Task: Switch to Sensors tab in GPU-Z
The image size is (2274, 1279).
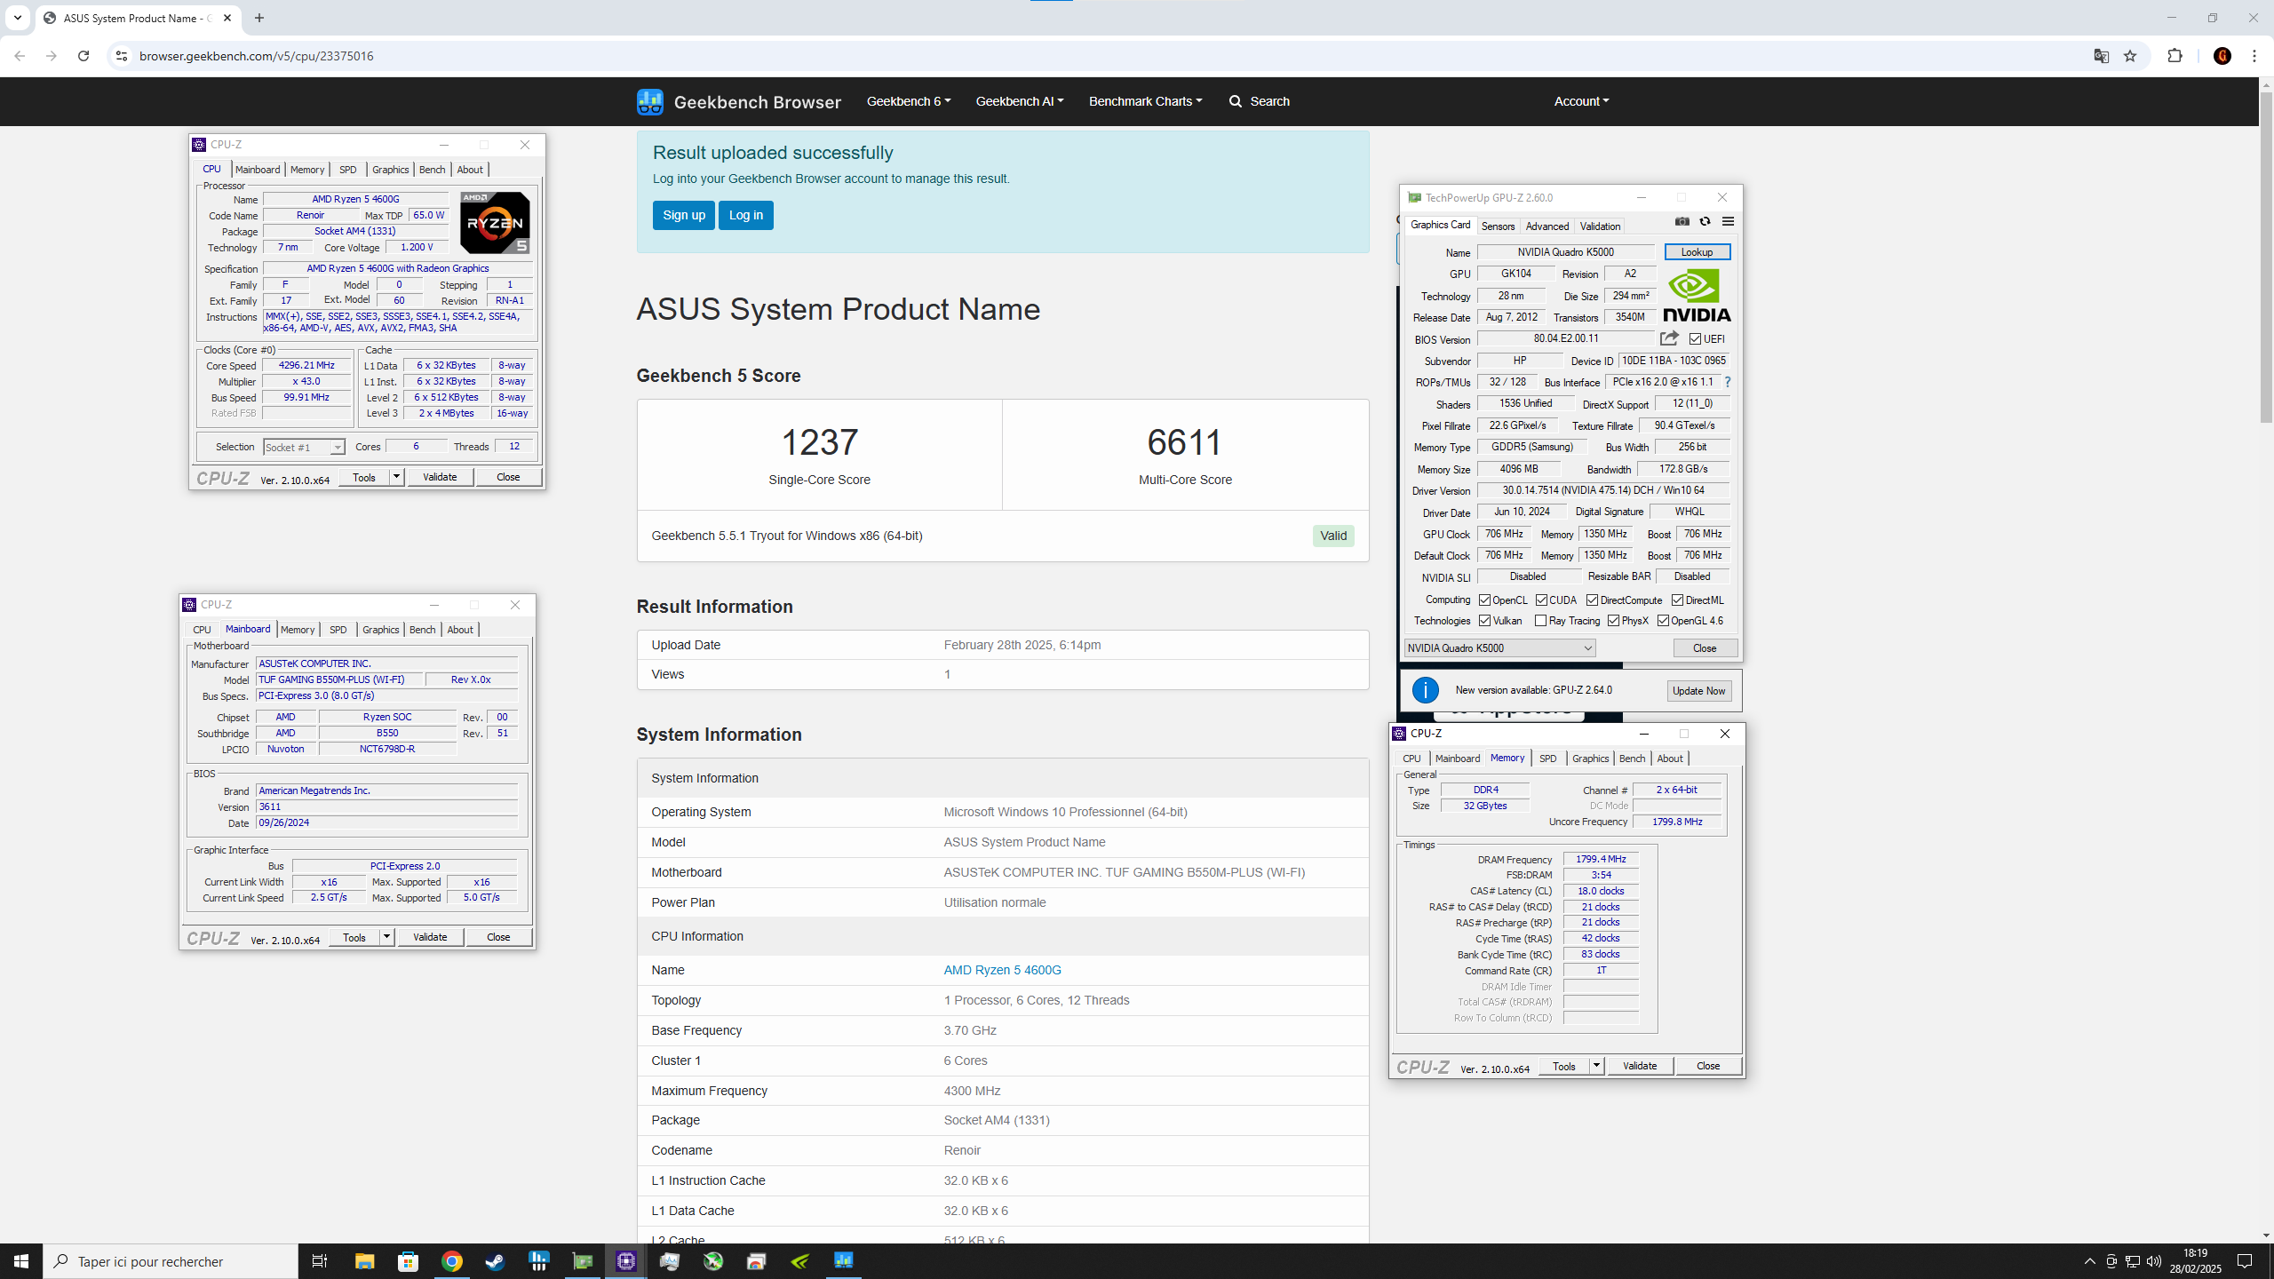Action: coord(1498,226)
